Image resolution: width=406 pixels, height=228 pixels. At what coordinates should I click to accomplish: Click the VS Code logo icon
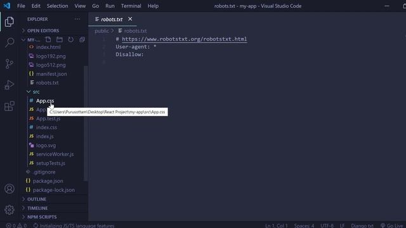7,6
